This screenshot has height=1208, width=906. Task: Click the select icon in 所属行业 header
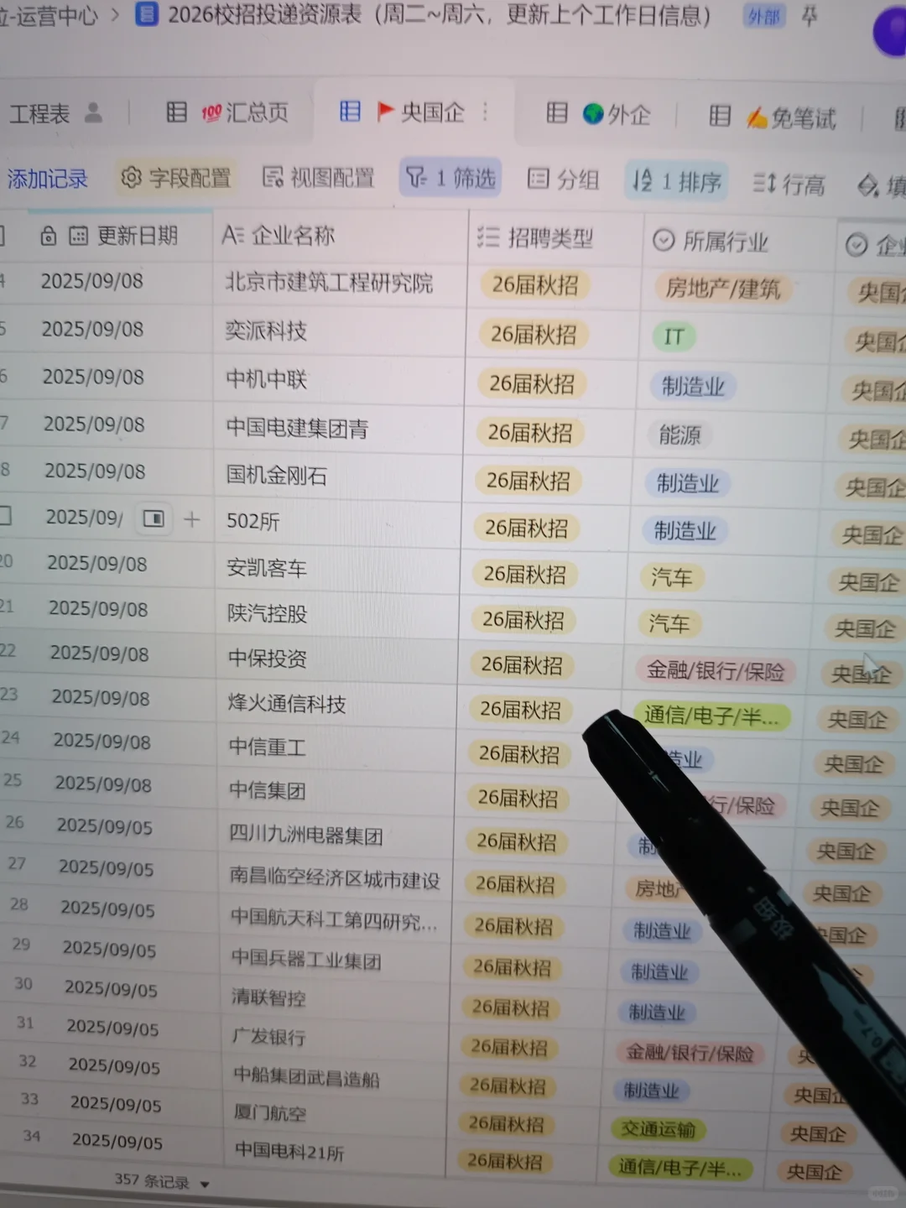coord(664,241)
